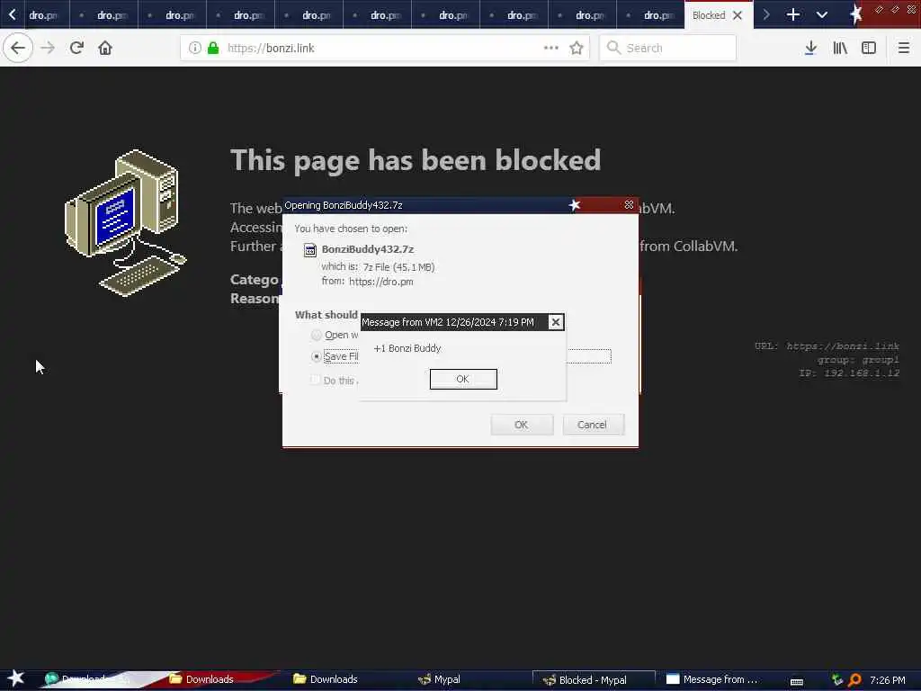Close the Blocked tab

738,15
